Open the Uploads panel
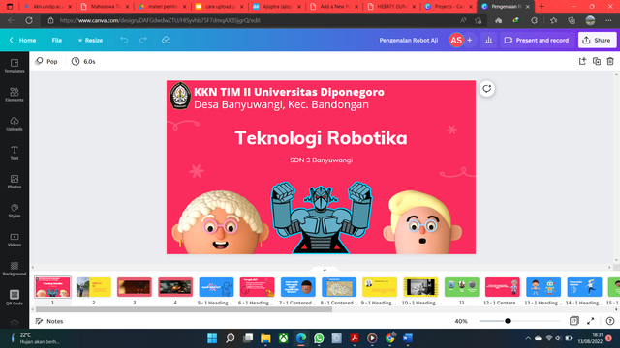The height and width of the screenshot is (348, 620). [15, 124]
